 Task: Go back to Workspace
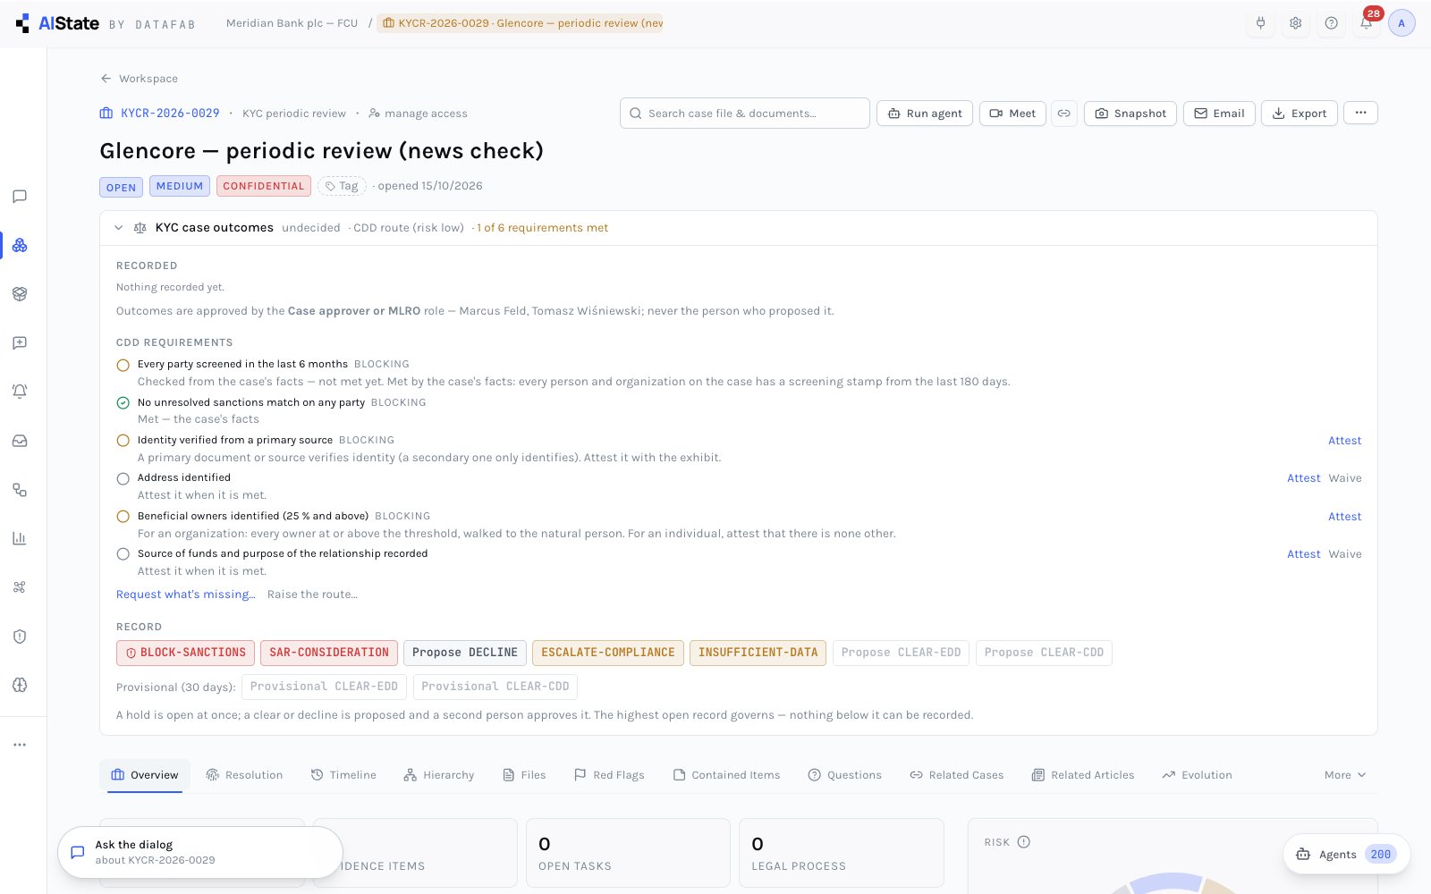(x=139, y=79)
